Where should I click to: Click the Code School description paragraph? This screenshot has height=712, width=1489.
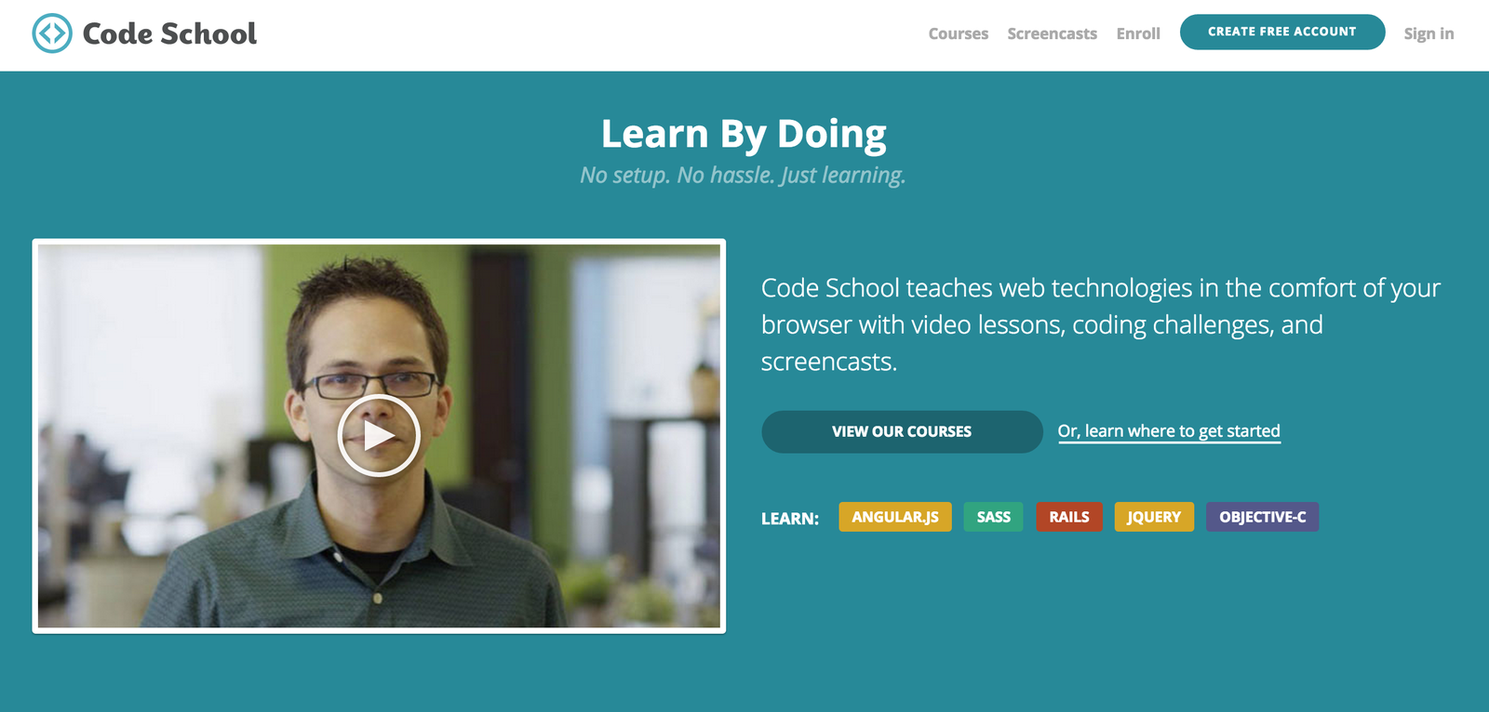pyautogui.click(x=1101, y=324)
